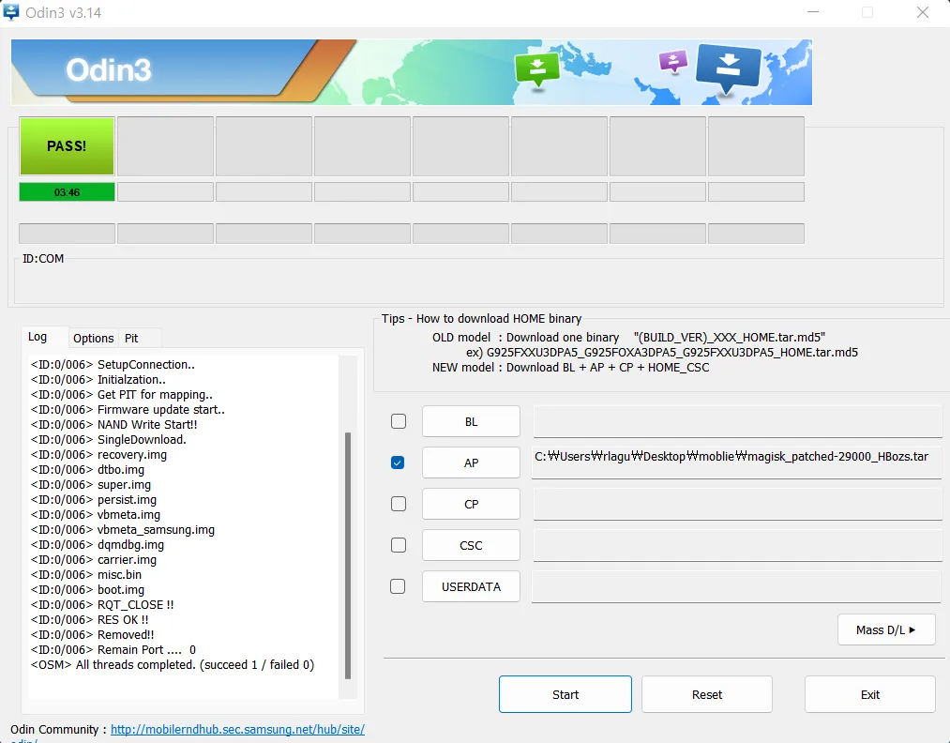Enable the BL checkbox
This screenshot has height=743, width=950.
[398, 421]
